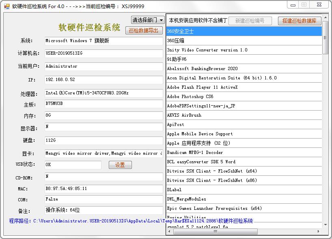Focus the MAC address field

(x=103, y=189)
